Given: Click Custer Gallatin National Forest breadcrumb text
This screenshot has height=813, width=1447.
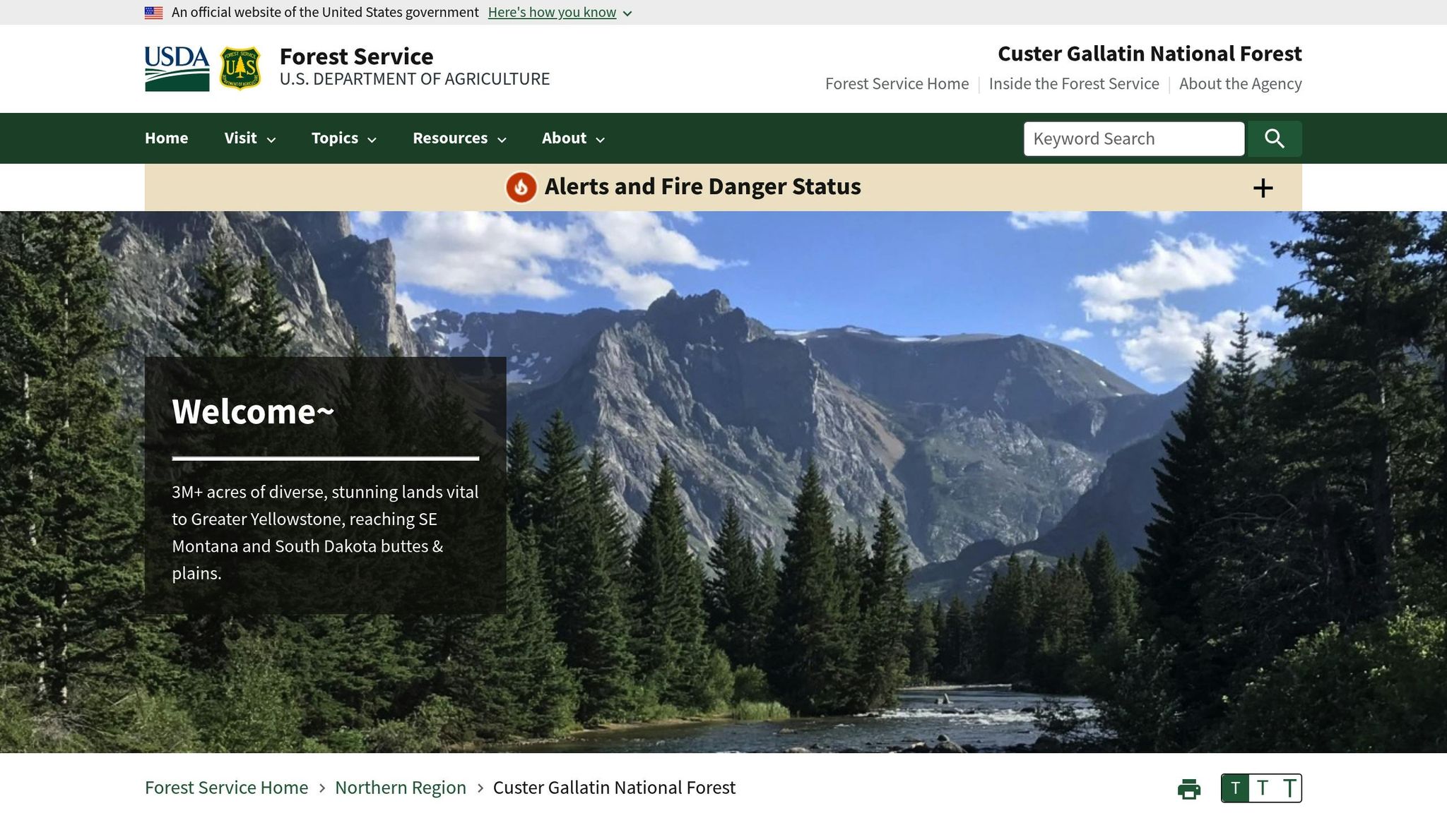Looking at the screenshot, I should click(614, 788).
